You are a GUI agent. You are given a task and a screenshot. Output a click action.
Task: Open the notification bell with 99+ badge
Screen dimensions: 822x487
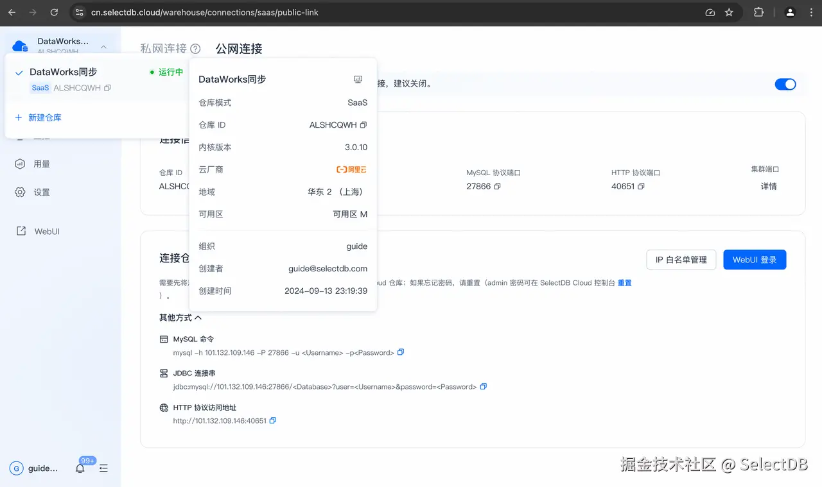click(x=80, y=468)
